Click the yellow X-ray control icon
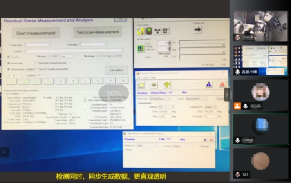 pos(140,31)
